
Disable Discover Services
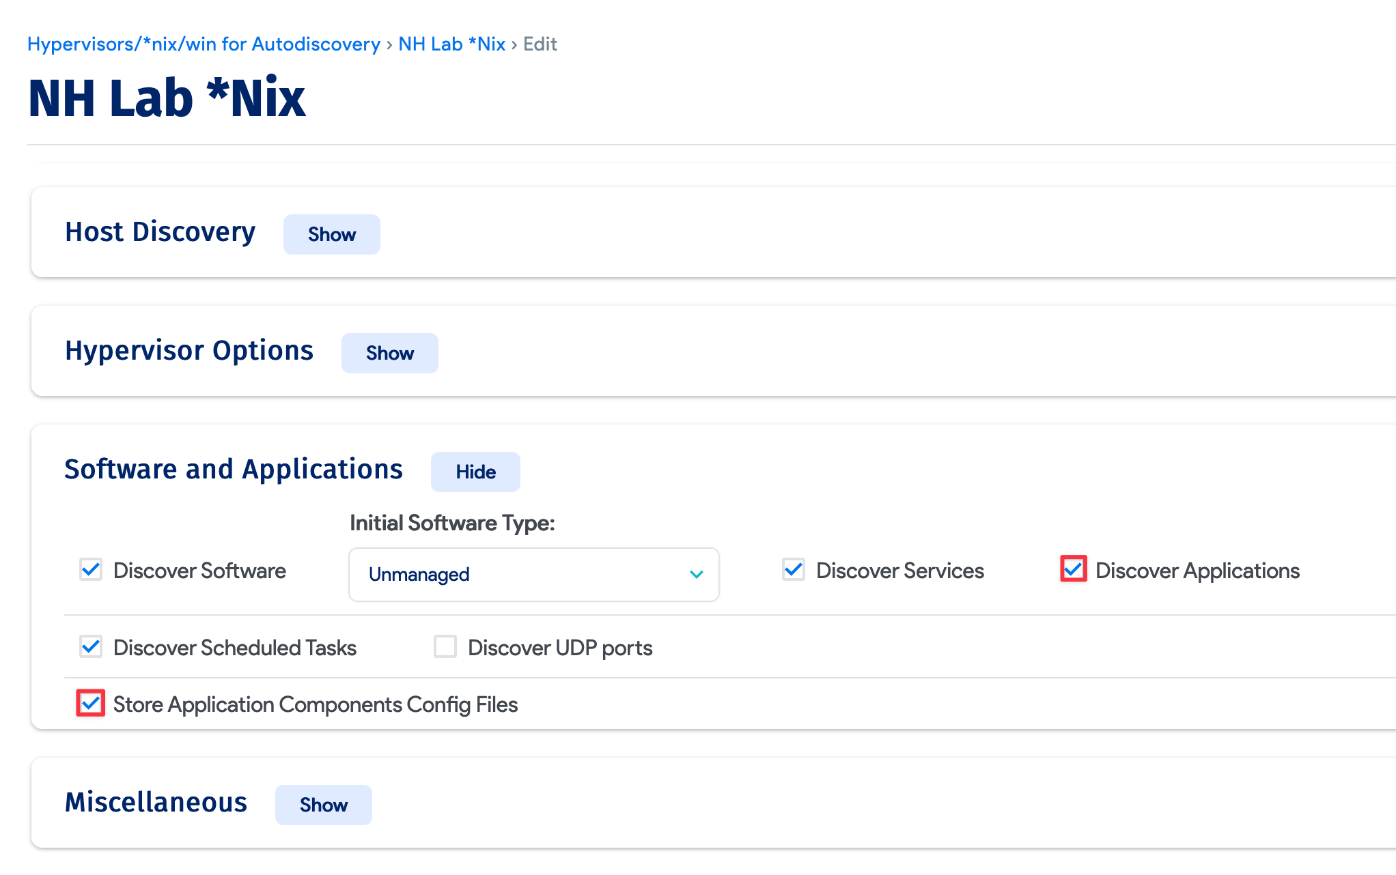793,570
